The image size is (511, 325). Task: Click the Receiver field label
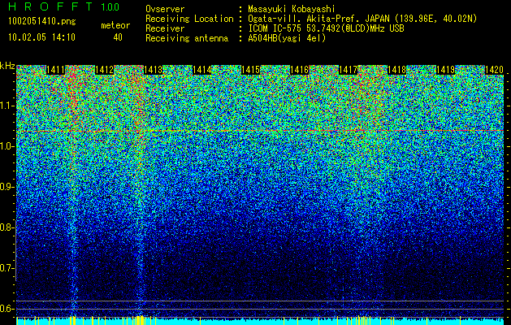pyautogui.click(x=165, y=28)
